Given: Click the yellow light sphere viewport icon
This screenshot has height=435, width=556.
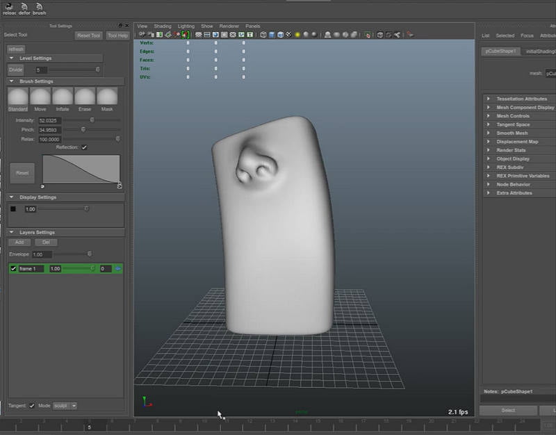Looking at the screenshot, I should click(x=297, y=34).
